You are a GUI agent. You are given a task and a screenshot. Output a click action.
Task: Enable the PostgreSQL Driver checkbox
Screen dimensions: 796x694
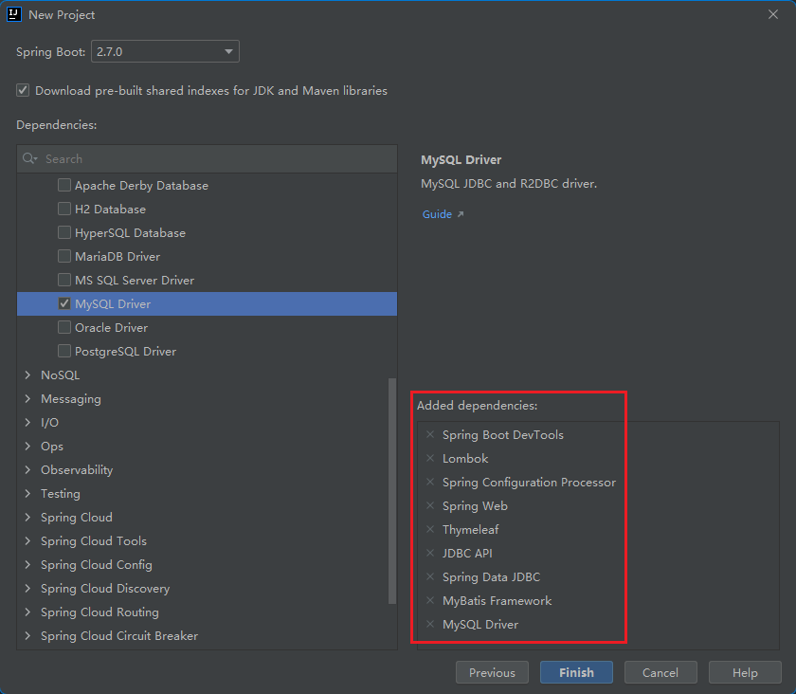pyautogui.click(x=64, y=352)
